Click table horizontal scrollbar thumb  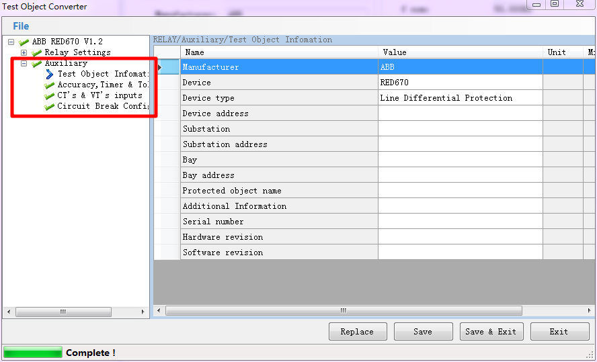tap(344, 310)
